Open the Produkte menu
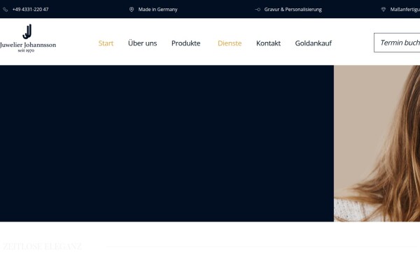The image size is (420, 262). [x=186, y=43]
